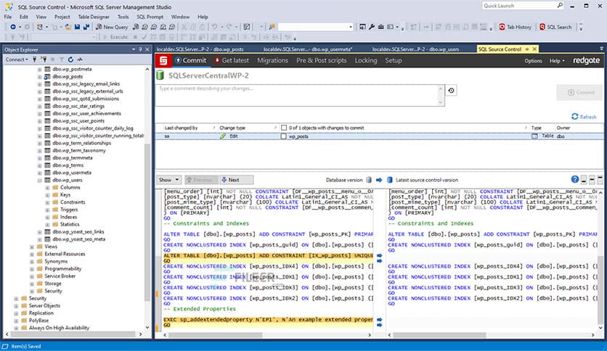Image resolution: width=607 pixels, height=351 pixels.
Task: Click the Next difference button
Action: click(237, 180)
